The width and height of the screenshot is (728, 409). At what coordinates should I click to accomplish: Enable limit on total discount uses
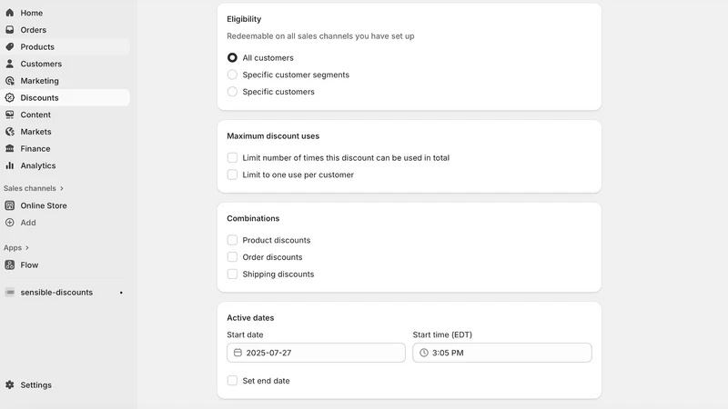[232, 157]
